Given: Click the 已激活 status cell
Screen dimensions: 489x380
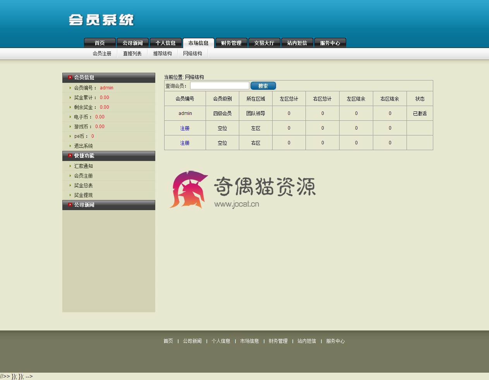Looking at the screenshot, I should click(x=420, y=113).
